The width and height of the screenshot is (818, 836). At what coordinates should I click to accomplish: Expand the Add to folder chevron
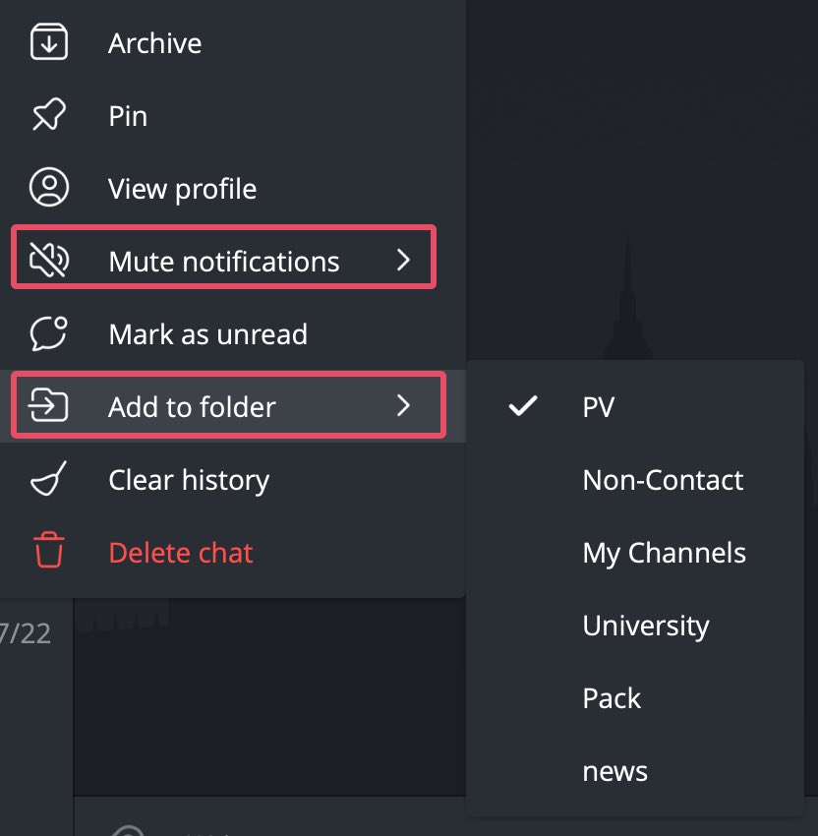click(x=403, y=406)
